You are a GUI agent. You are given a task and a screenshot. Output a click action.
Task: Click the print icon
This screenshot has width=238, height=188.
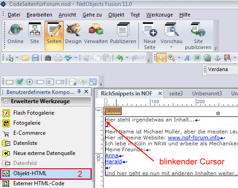click(58, 58)
